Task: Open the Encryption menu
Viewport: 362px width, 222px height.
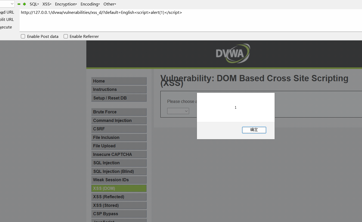Action: pos(66,4)
